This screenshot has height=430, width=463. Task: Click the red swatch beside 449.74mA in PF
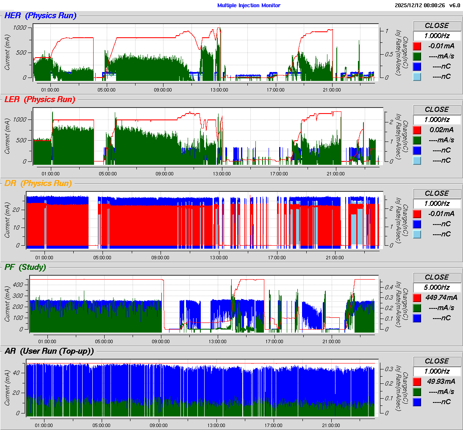point(417,298)
